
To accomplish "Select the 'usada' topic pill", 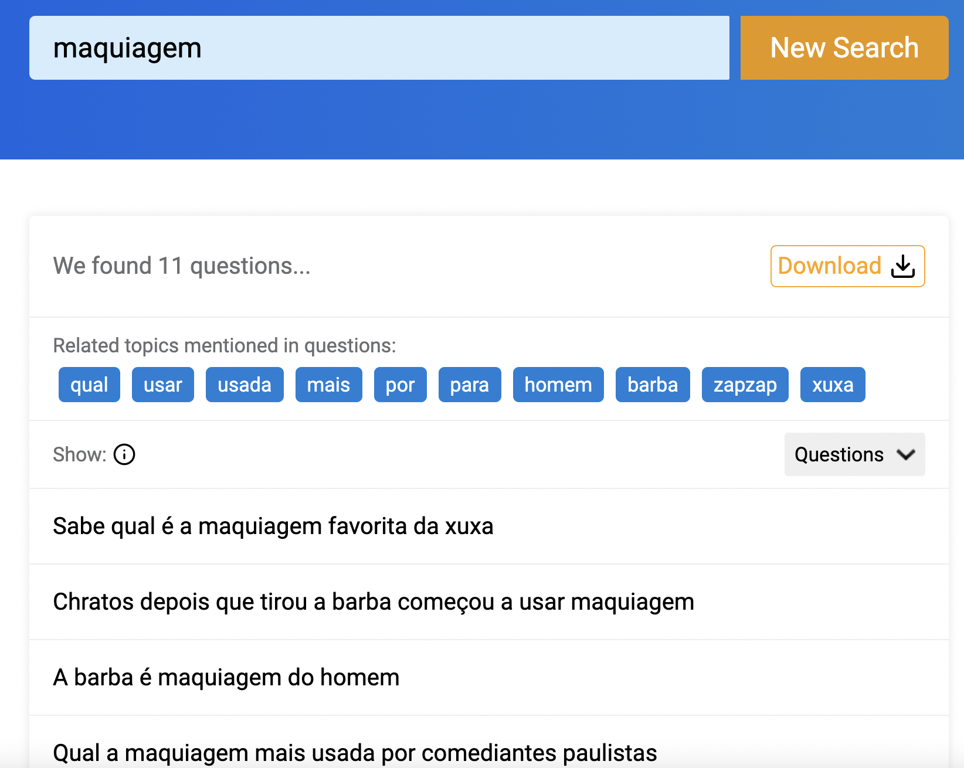I will pyautogui.click(x=245, y=385).
